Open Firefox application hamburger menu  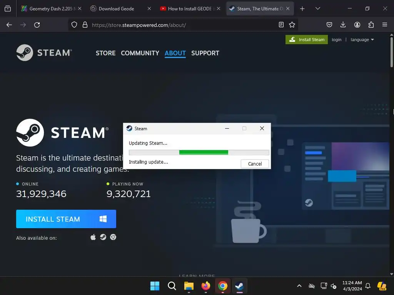pos(385,25)
